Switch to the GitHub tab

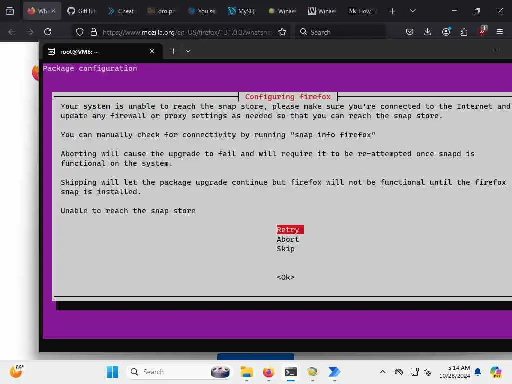[x=82, y=11]
